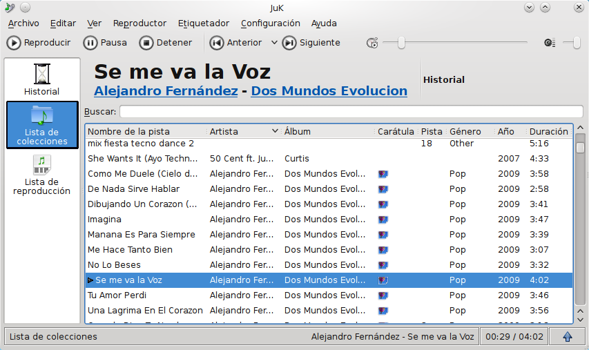
Task: Open the Ver menu
Action: [95, 23]
